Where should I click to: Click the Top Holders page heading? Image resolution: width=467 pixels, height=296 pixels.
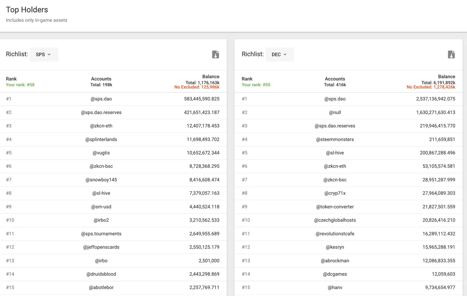[27, 10]
